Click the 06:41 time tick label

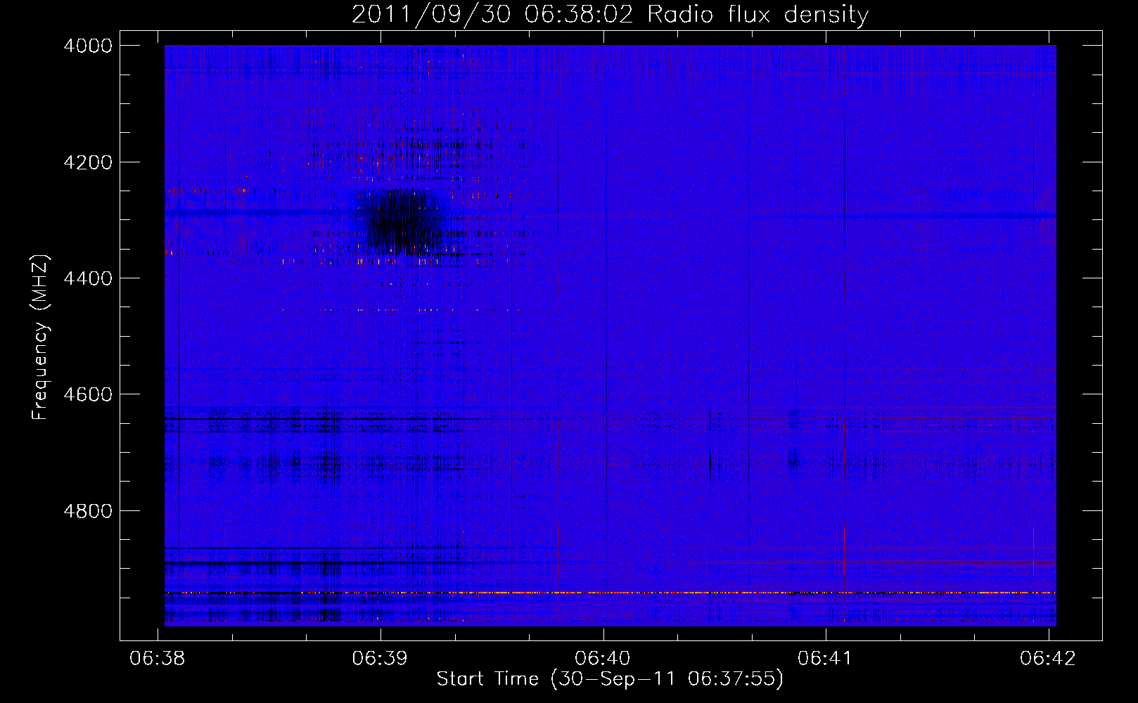825,658
